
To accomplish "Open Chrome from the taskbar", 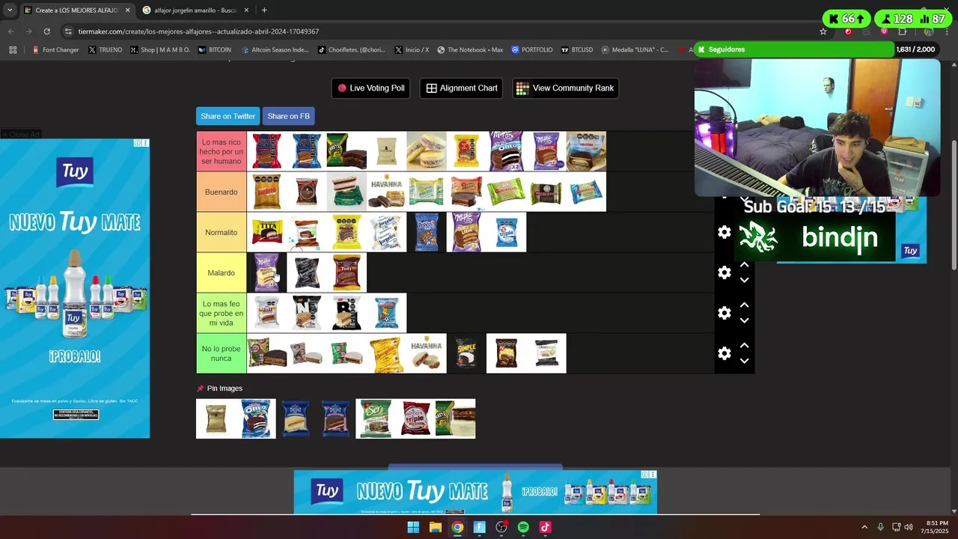I will click(457, 527).
